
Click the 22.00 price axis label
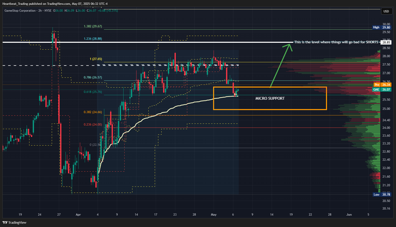[x=386, y=168]
